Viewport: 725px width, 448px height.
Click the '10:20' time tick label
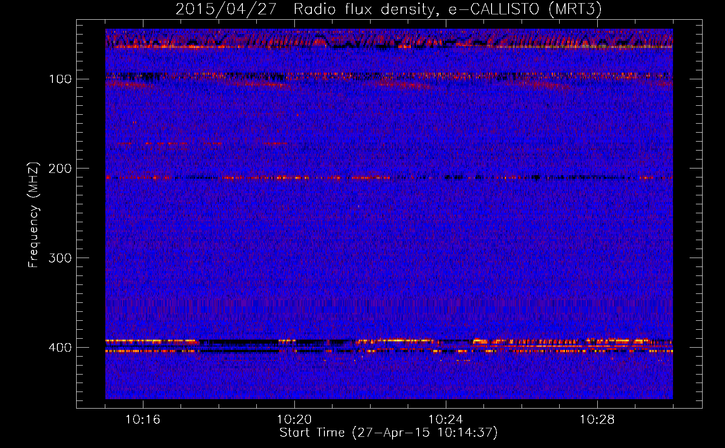[x=294, y=420]
